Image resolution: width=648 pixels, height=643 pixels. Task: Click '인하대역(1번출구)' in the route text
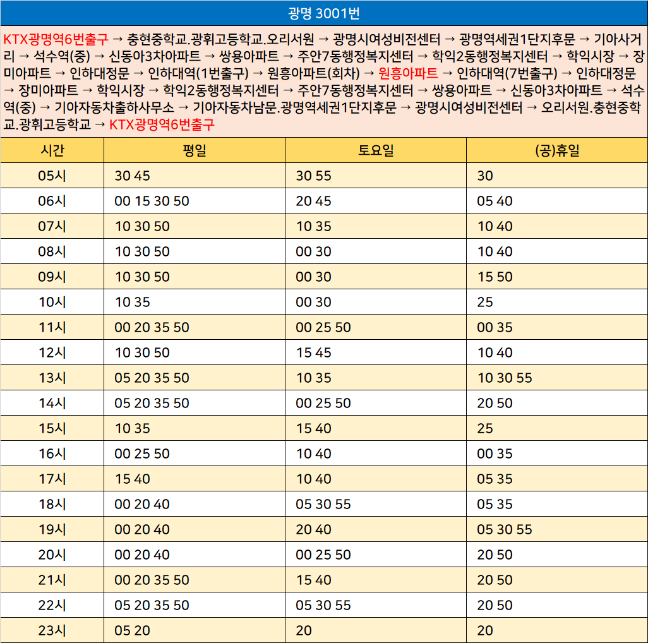[198, 73]
